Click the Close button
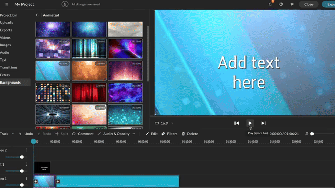This screenshot has height=188, width=335. point(308,4)
